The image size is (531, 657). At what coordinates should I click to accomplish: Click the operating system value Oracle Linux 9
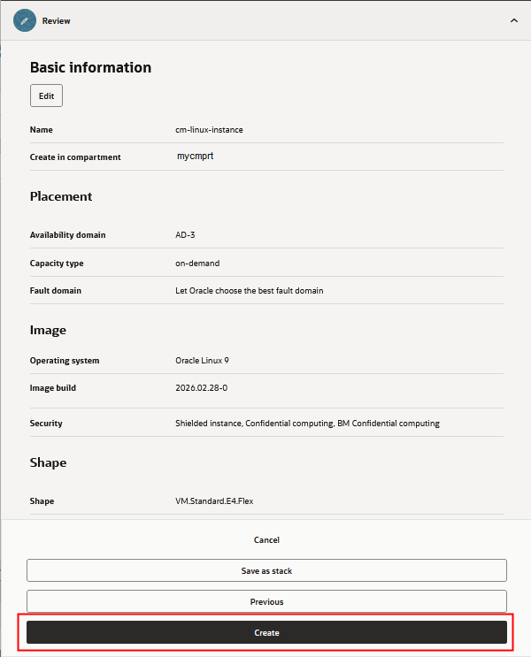[x=202, y=361]
